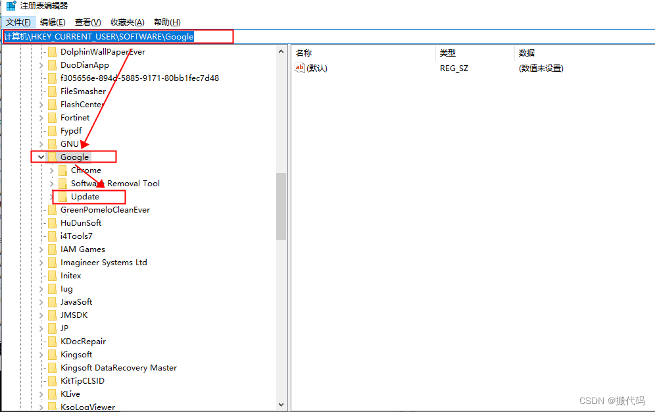
Task: Open the 收藏夹(A) menu
Action: pos(128,22)
